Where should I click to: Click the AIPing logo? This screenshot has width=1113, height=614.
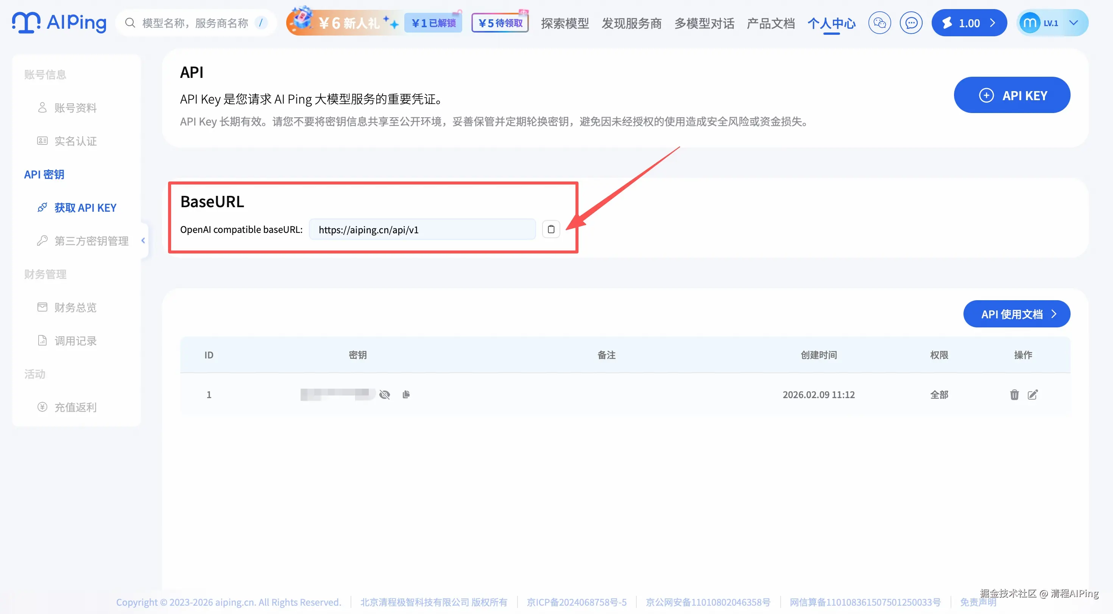(x=59, y=22)
